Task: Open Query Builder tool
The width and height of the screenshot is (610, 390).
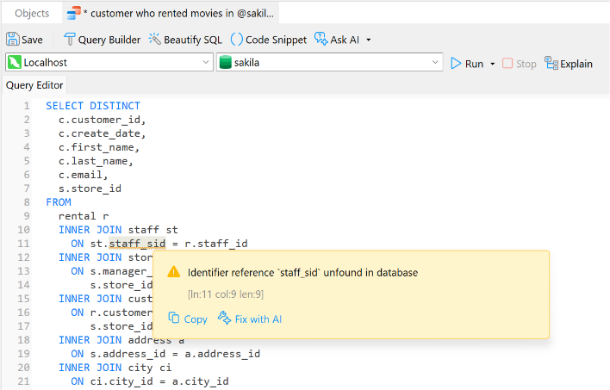Action: 102,40
